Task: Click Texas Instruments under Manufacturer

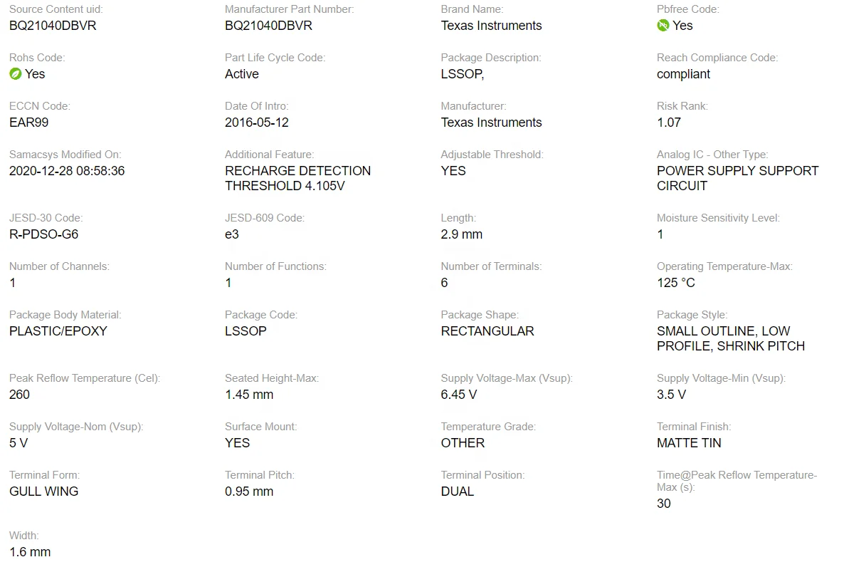Action: pos(491,123)
